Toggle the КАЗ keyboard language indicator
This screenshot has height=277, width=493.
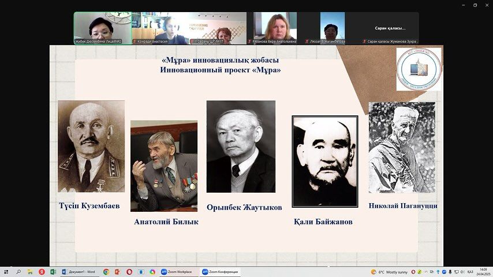click(470, 272)
